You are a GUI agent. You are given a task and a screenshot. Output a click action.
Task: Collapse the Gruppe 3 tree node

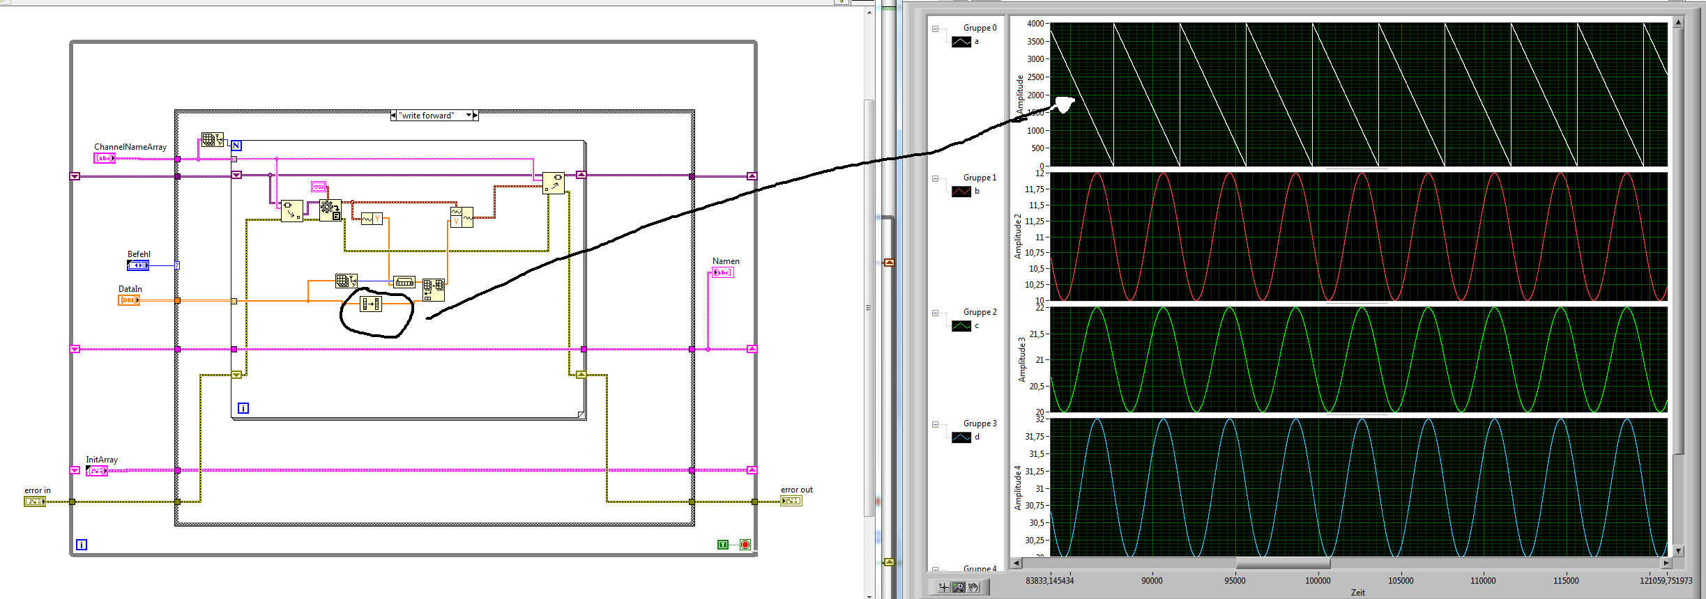[936, 424]
